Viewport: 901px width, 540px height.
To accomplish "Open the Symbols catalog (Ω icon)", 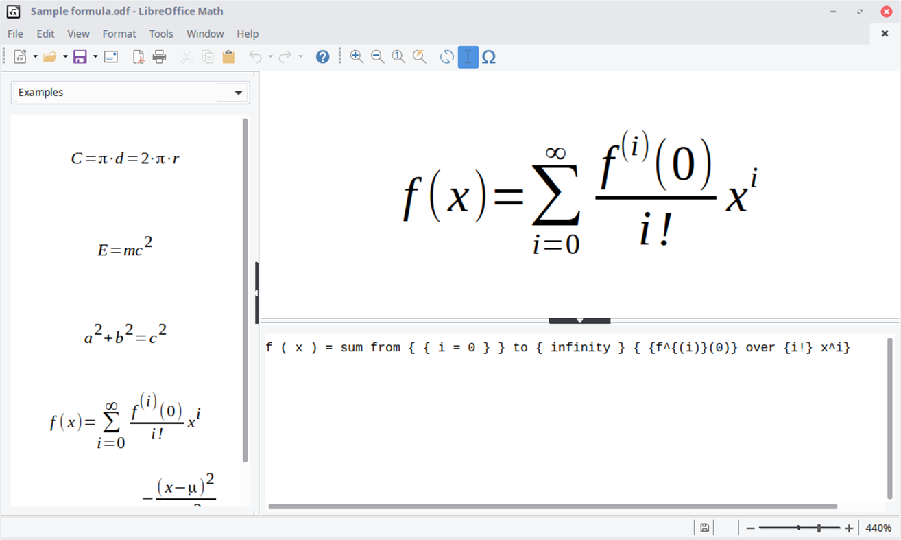I will (x=489, y=57).
